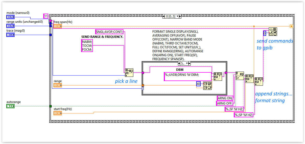
Task: Step to previous case on inner '5..' selector
Action: click(179, 63)
